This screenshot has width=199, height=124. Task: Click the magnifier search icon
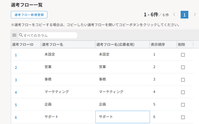pos(21,35)
